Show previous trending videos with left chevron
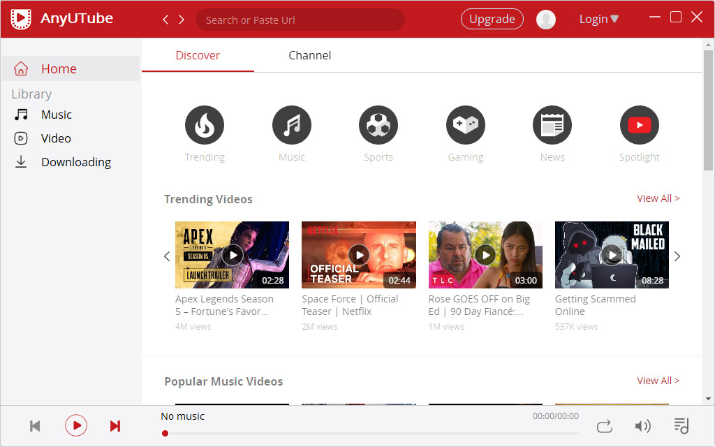Image resolution: width=715 pixels, height=447 pixels. pos(167,256)
